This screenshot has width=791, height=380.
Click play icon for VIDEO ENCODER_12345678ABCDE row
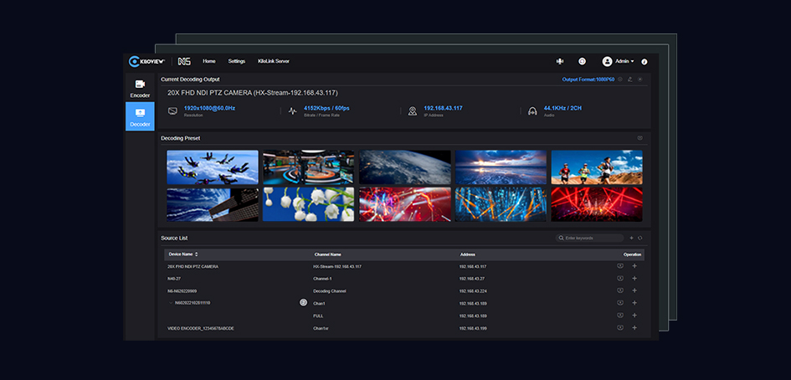point(620,328)
